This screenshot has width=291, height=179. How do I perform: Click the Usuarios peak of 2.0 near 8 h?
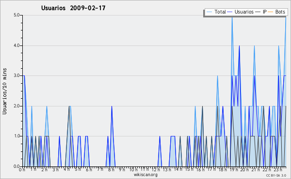(112, 106)
